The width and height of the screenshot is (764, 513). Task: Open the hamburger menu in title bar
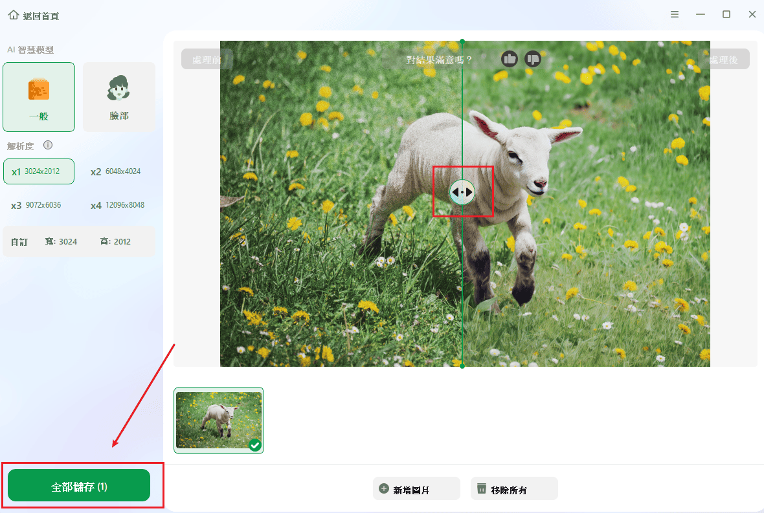coord(675,14)
